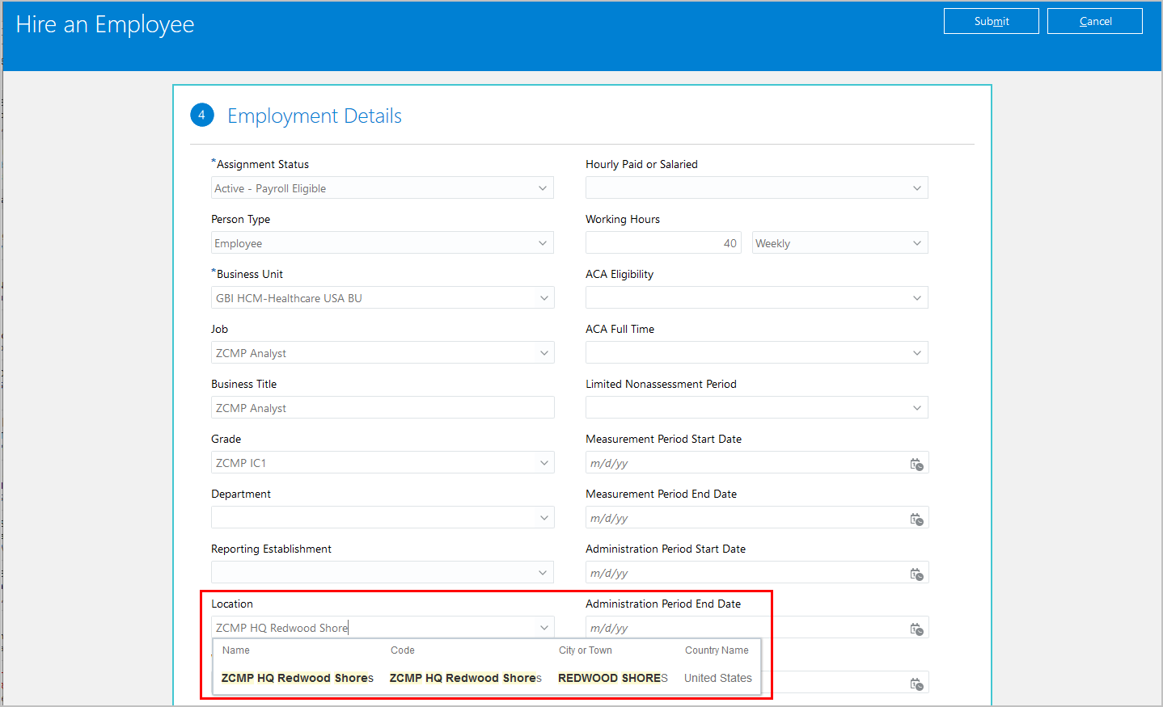Image resolution: width=1163 pixels, height=707 pixels.
Task: Expand the Weekly working hours frequency dropdown
Action: (916, 243)
